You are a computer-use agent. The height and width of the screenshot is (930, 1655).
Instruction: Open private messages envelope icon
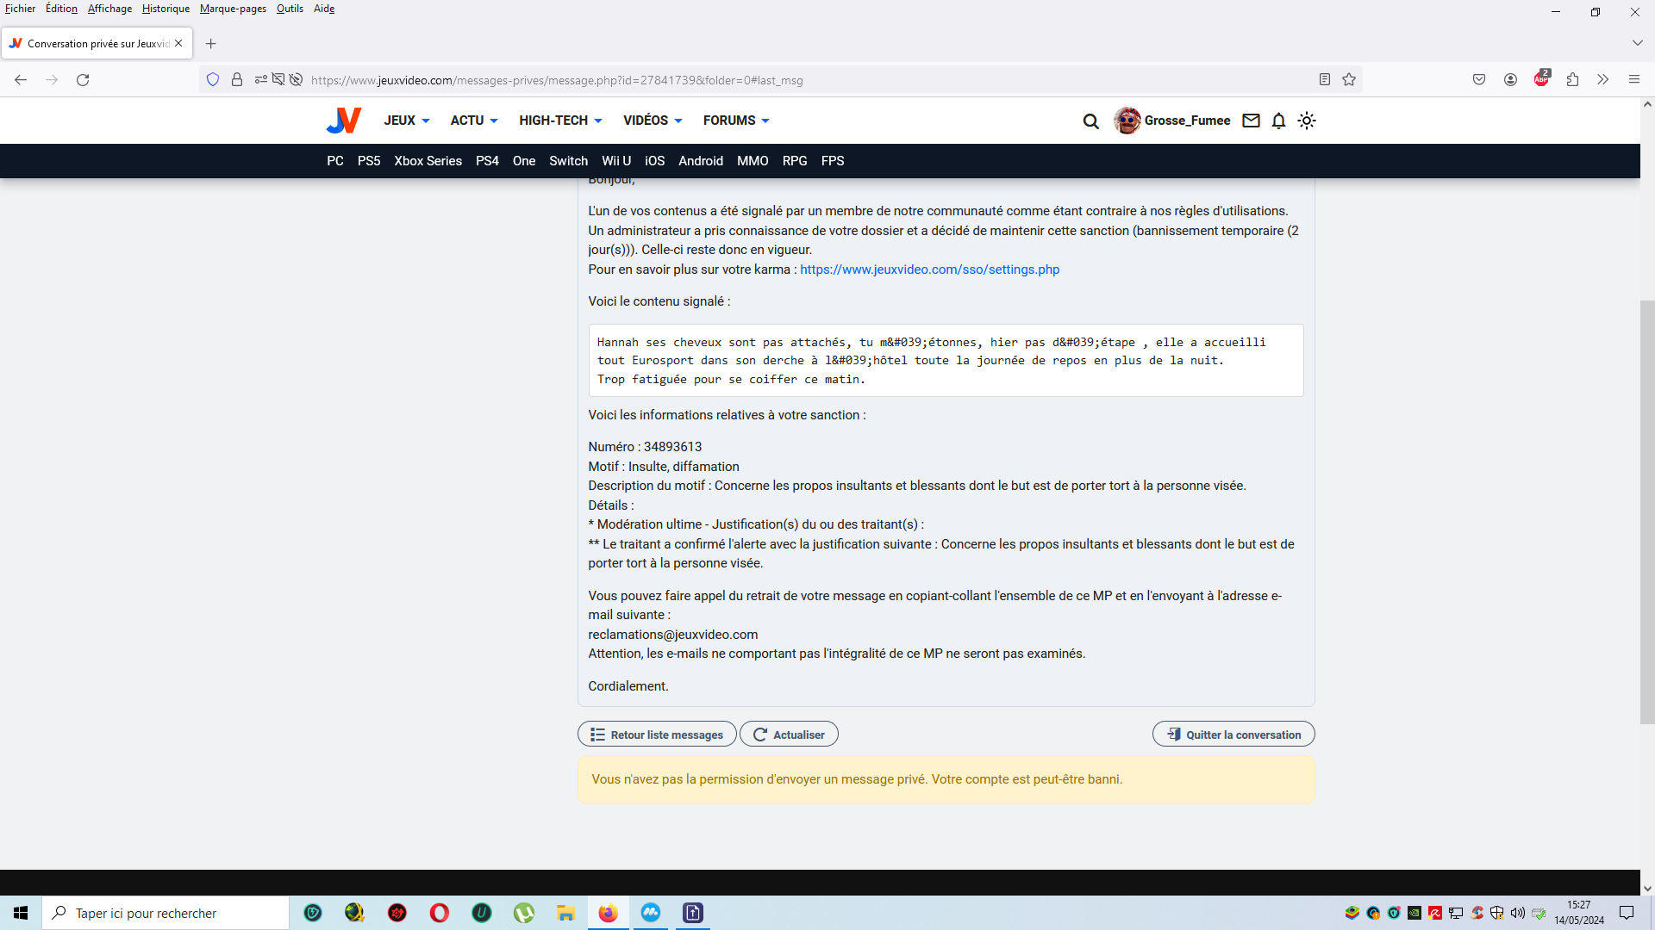[x=1251, y=121]
